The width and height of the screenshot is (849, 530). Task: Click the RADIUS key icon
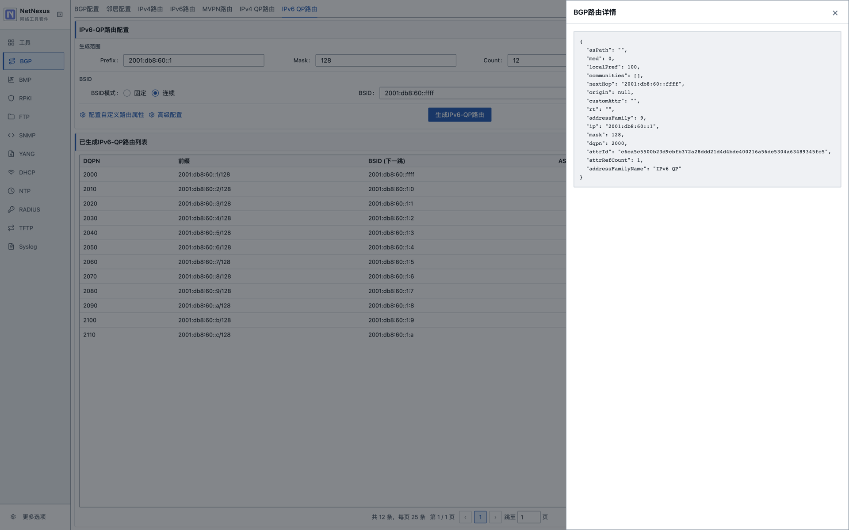coord(11,209)
